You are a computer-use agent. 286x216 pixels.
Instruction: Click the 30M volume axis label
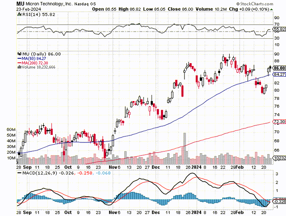(x=11, y=147)
